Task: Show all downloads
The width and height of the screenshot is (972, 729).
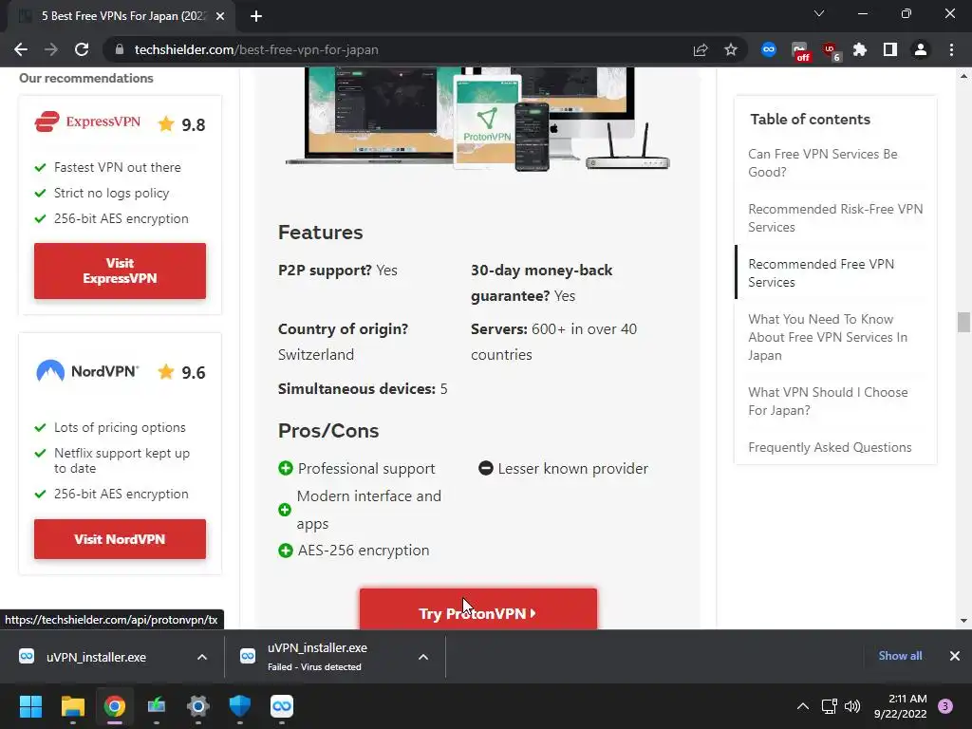Action: (x=900, y=656)
